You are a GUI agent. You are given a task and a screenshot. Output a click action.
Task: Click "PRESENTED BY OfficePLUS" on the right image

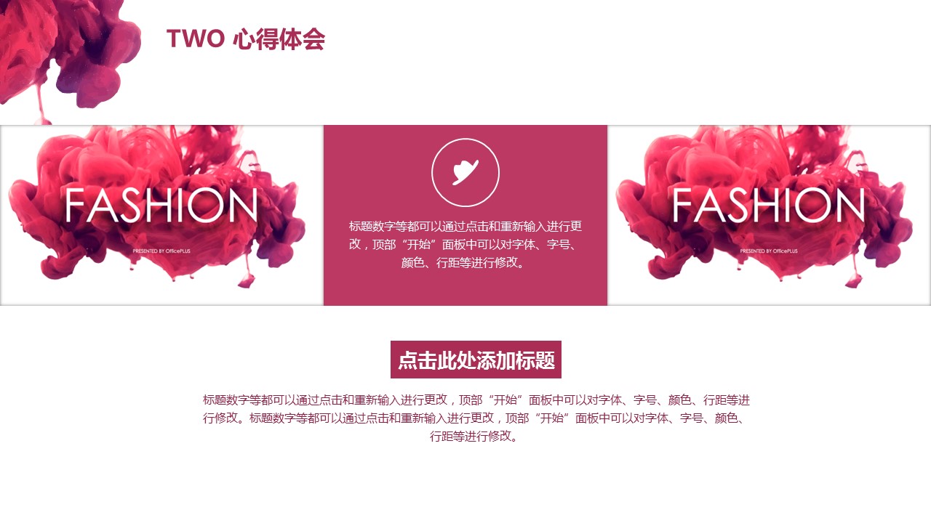pos(769,251)
